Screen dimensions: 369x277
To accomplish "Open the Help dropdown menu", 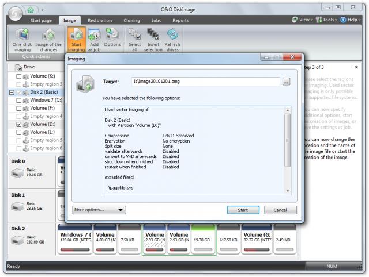I will tap(351, 20).
